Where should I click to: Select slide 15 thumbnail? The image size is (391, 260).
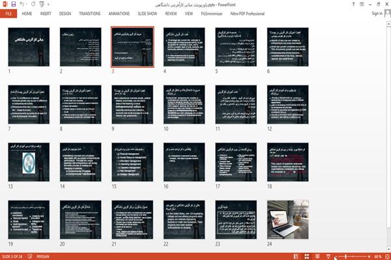(132, 162)
